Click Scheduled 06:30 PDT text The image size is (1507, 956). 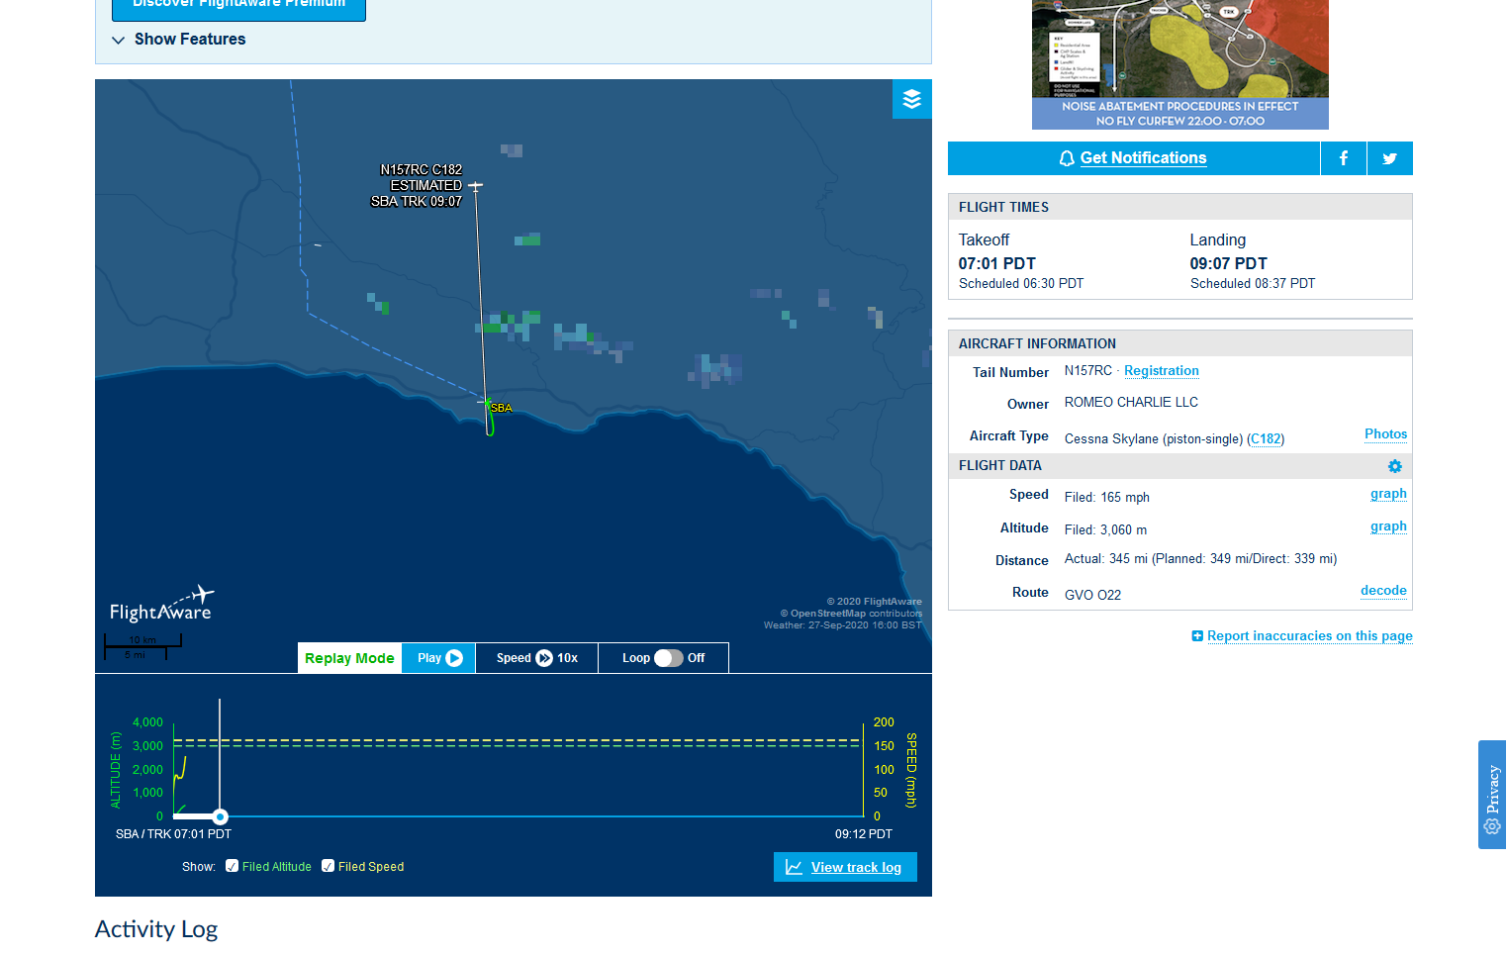pos(1021,284)
